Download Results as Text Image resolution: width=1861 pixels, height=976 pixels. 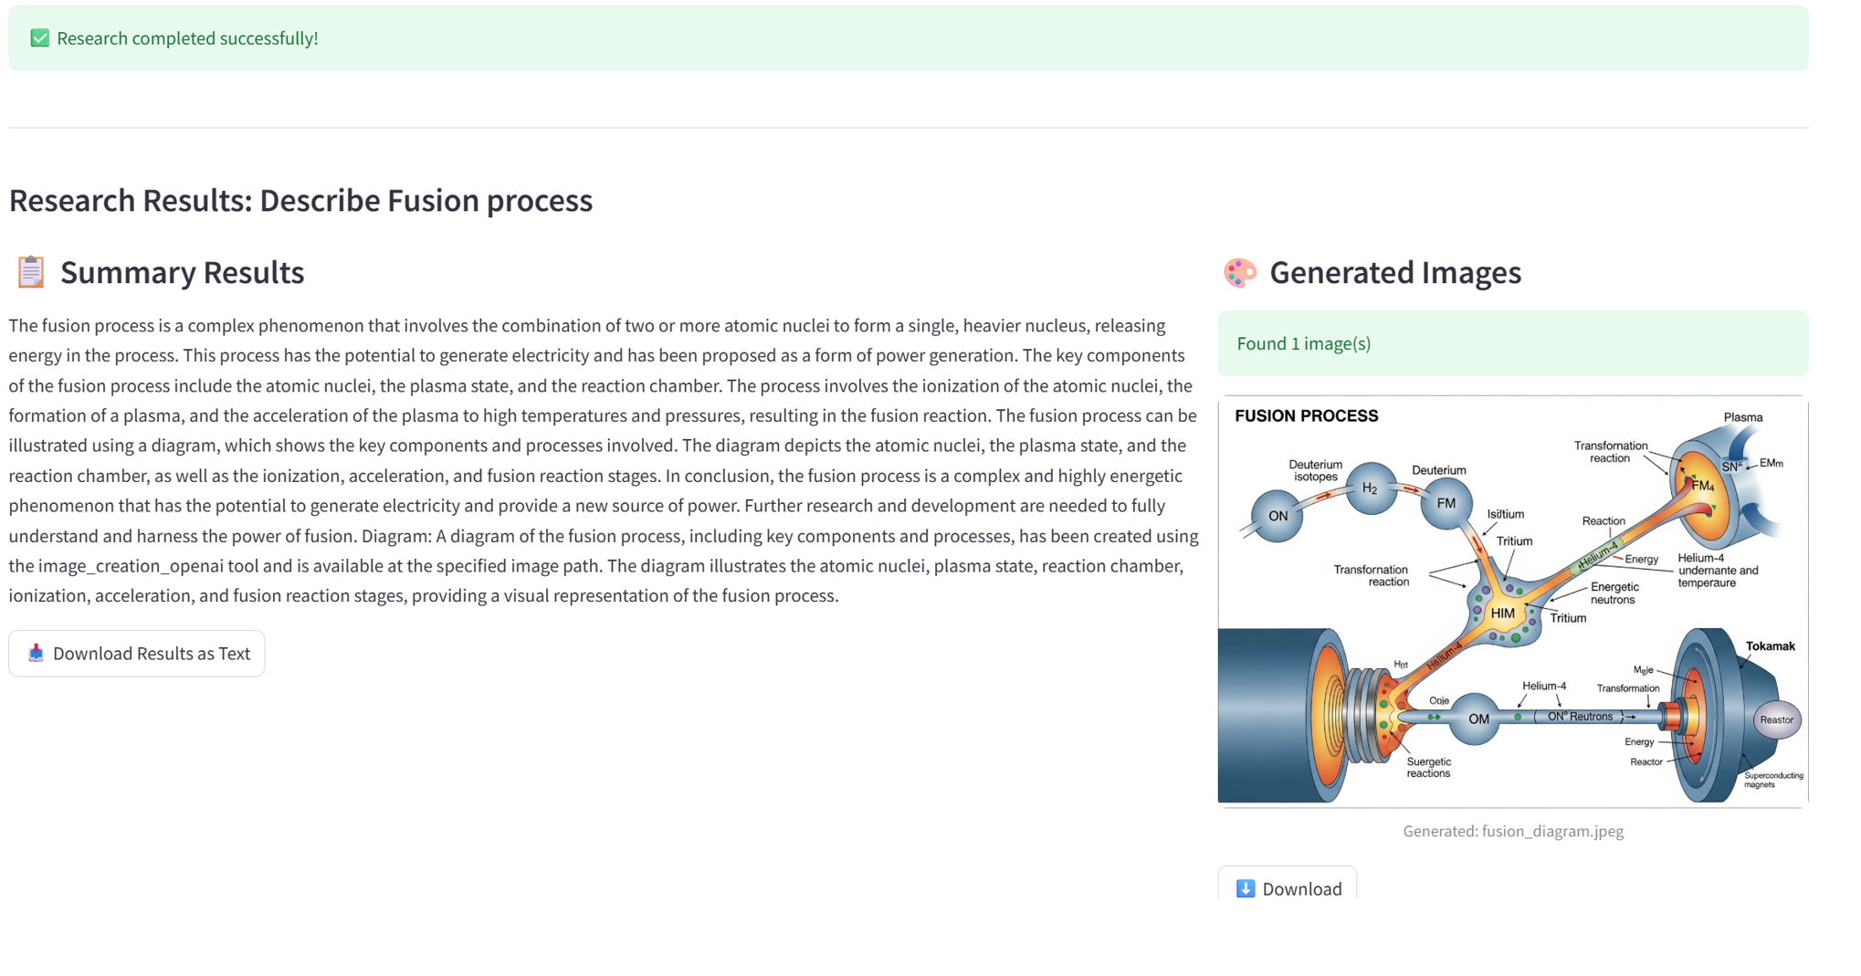(137, 653)
